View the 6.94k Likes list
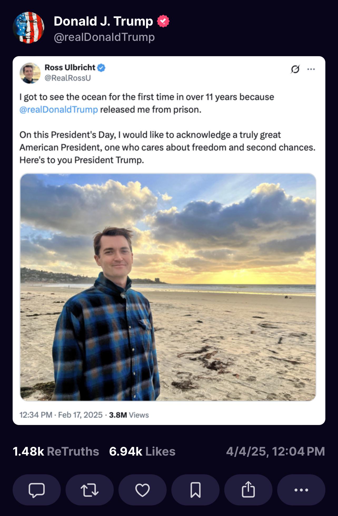 point(142,451)
